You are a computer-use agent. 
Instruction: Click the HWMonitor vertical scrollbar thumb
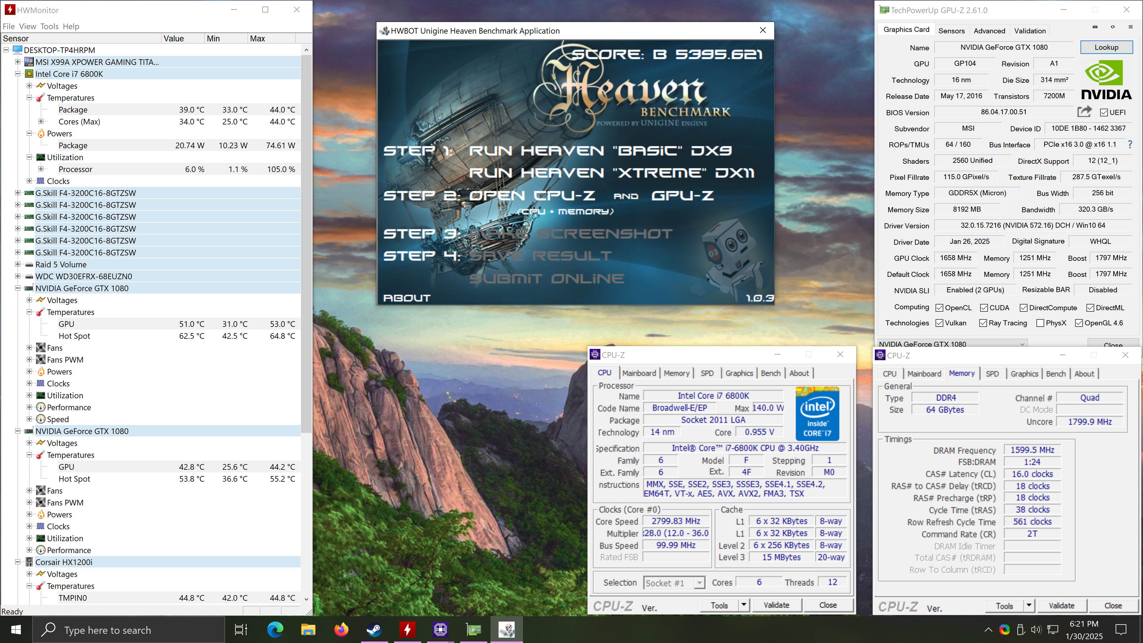click(x=306, y=244)
